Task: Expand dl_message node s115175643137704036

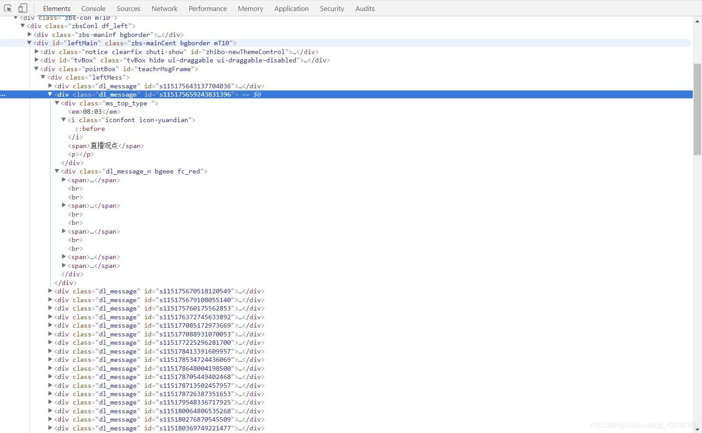Action: coord(50,86)
